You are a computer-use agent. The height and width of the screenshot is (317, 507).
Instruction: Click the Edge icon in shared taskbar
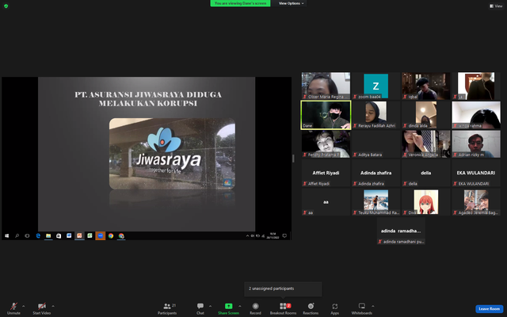click(38, 236)
